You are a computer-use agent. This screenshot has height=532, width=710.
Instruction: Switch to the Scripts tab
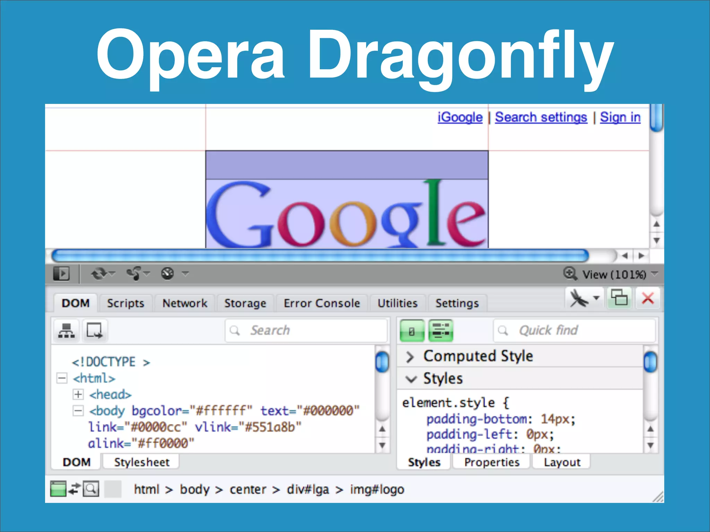125,303
